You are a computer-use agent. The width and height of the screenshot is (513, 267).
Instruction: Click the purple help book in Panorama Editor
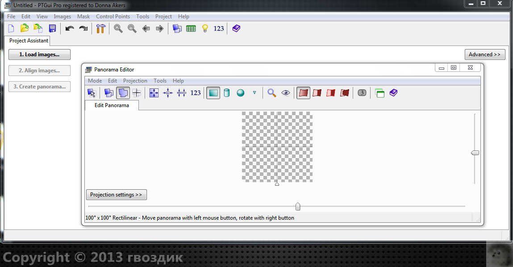coord(393,93)
